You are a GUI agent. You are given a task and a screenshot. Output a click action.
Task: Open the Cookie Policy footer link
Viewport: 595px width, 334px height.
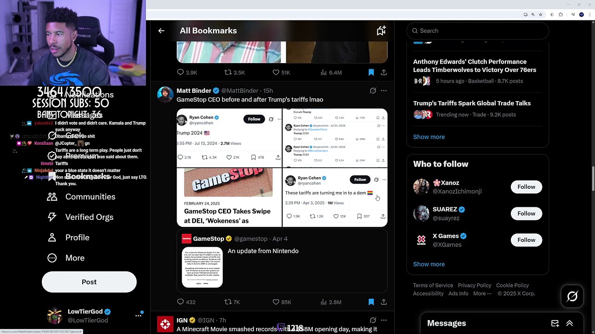512,285
